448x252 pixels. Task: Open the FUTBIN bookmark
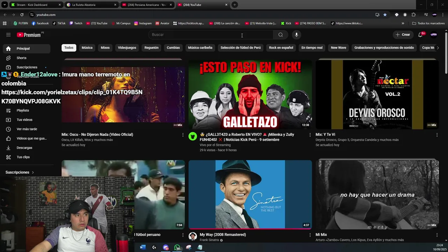[21, 23]
